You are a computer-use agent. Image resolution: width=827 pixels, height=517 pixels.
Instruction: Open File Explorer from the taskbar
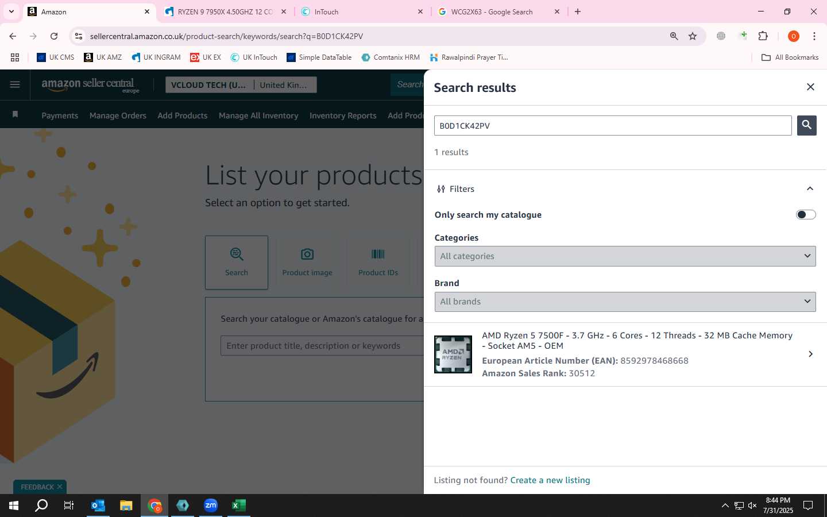126,506
